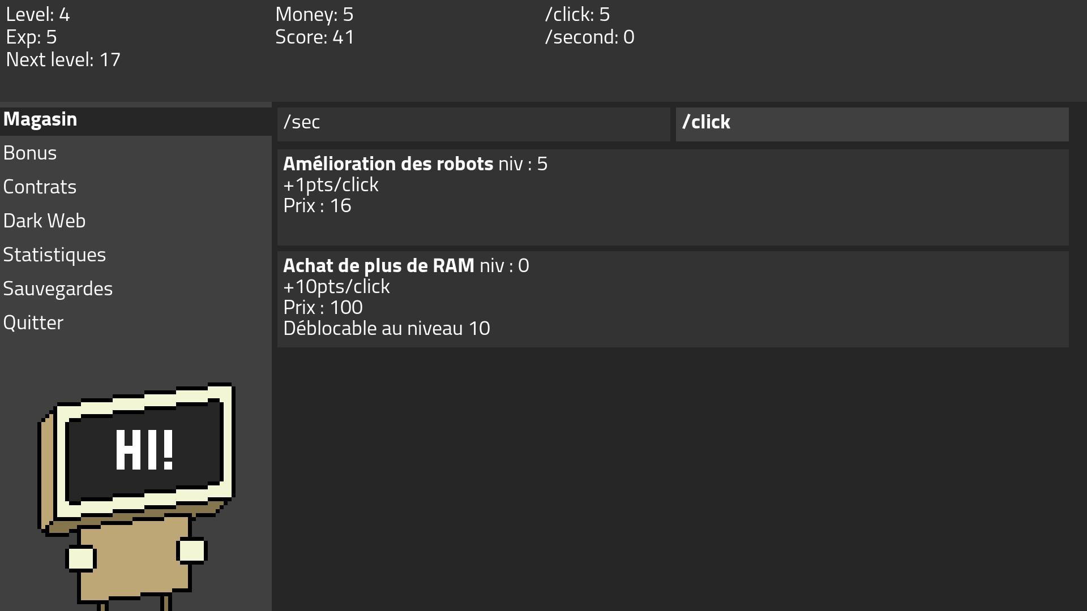Click the robot's right hand
Screen dimensions: 1087x611
[191, 550]
